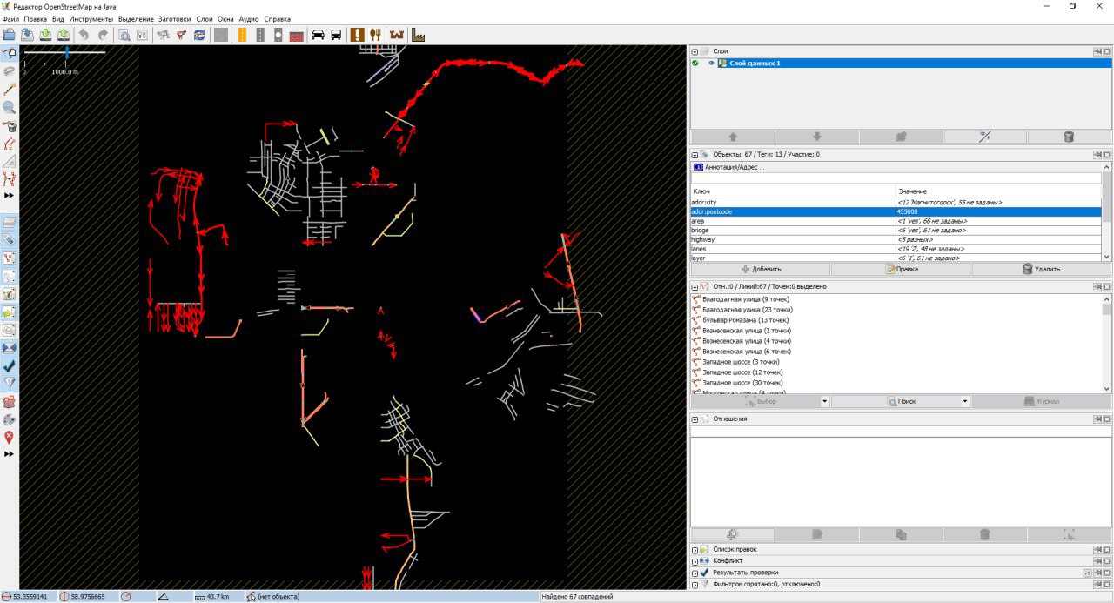This screenshot has height=603, width=1114.
Task: Select the bus preset icon
Action: (336, 35)
